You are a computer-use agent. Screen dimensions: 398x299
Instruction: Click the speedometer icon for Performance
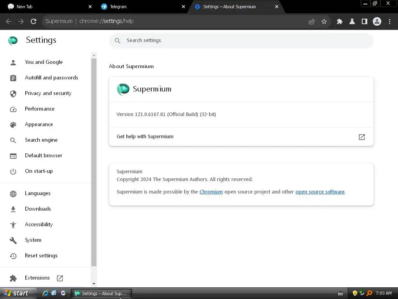13,109
